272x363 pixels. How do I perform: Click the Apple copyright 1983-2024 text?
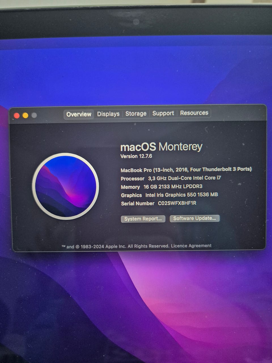coord(116,246)
